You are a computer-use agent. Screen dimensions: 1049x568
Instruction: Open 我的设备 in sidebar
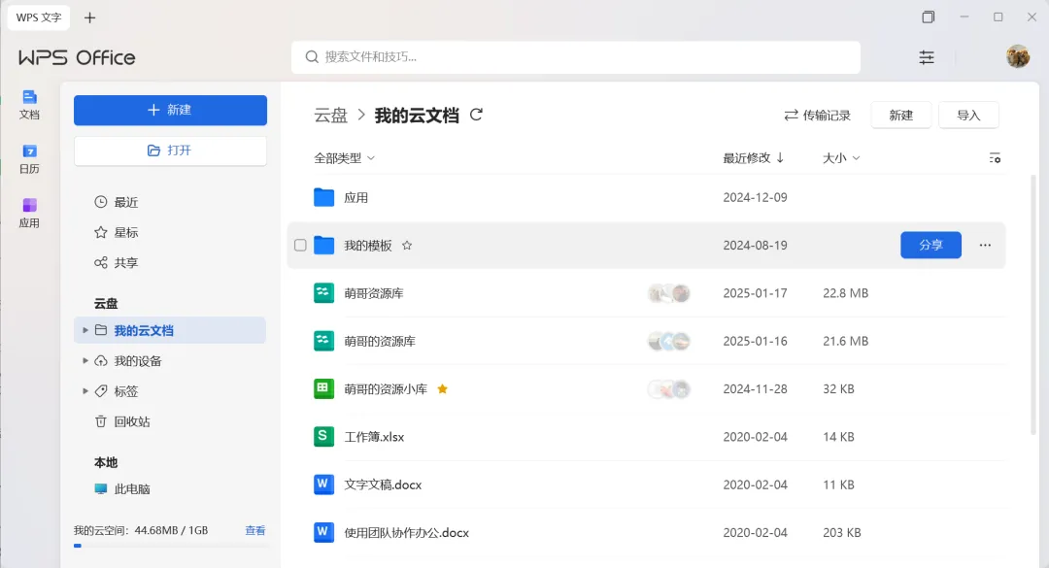point(128,360)
